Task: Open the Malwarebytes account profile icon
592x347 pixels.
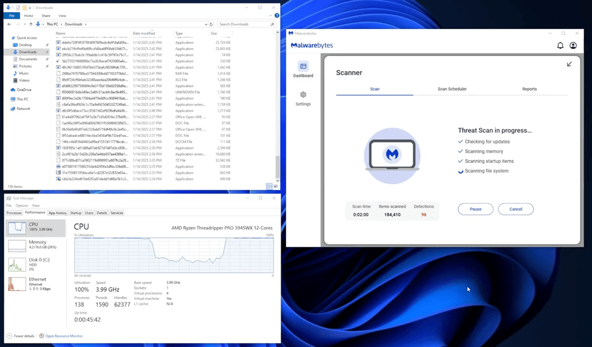Action: point(573,46)
